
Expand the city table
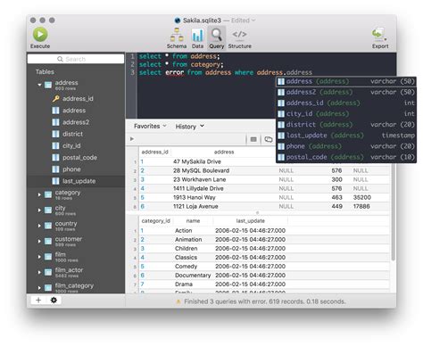39,210
